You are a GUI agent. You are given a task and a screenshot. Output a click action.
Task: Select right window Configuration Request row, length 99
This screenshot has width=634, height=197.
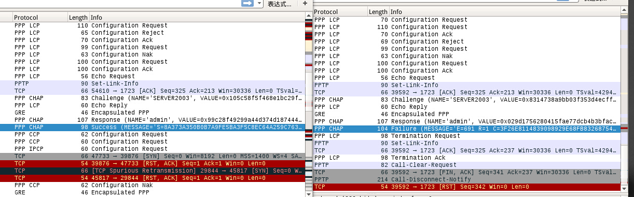pos(466,49)
